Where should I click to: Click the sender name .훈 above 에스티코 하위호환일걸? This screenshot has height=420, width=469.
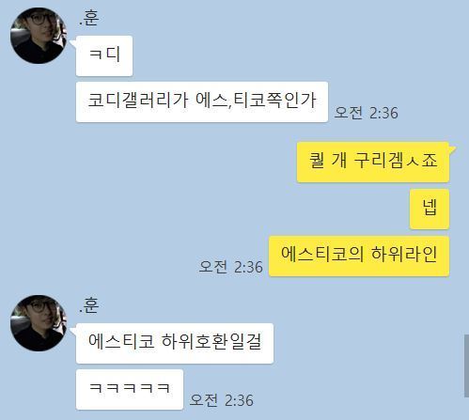coord(88,305)
